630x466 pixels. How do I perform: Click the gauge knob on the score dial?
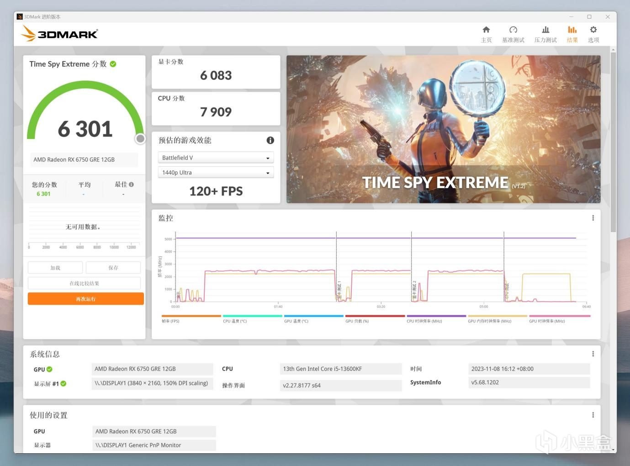[x=140, y=138]
